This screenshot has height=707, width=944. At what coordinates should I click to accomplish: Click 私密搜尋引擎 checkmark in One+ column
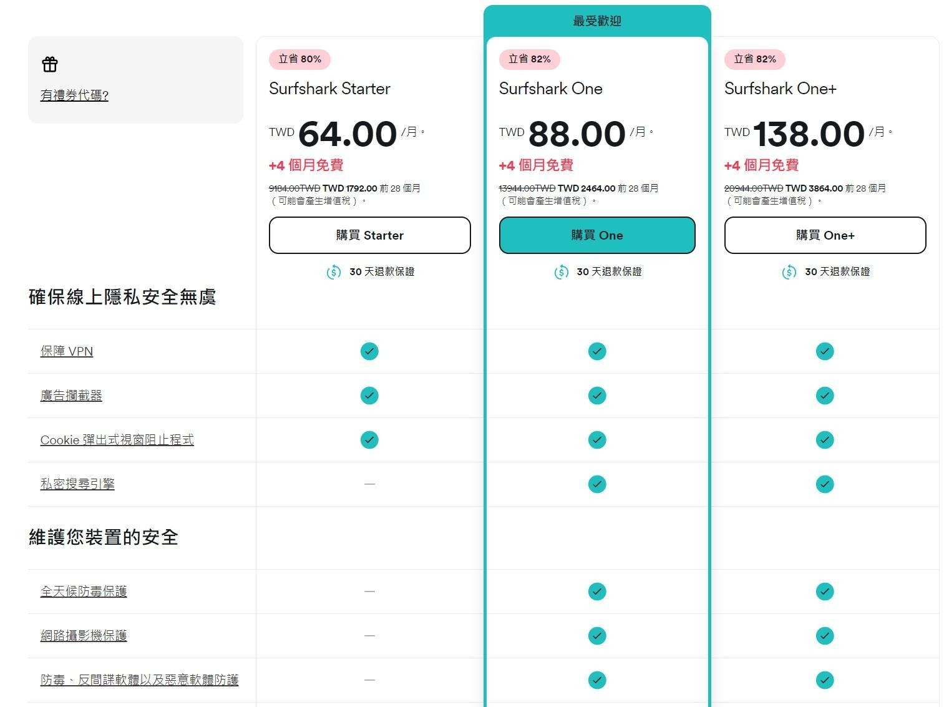(825, 484)
